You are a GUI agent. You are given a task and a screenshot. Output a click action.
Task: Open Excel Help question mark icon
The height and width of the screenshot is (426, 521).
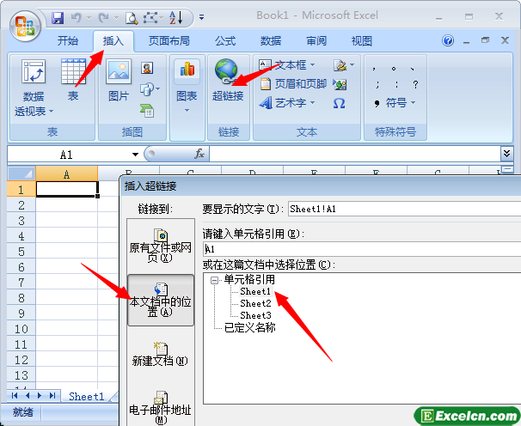[448, 40]
